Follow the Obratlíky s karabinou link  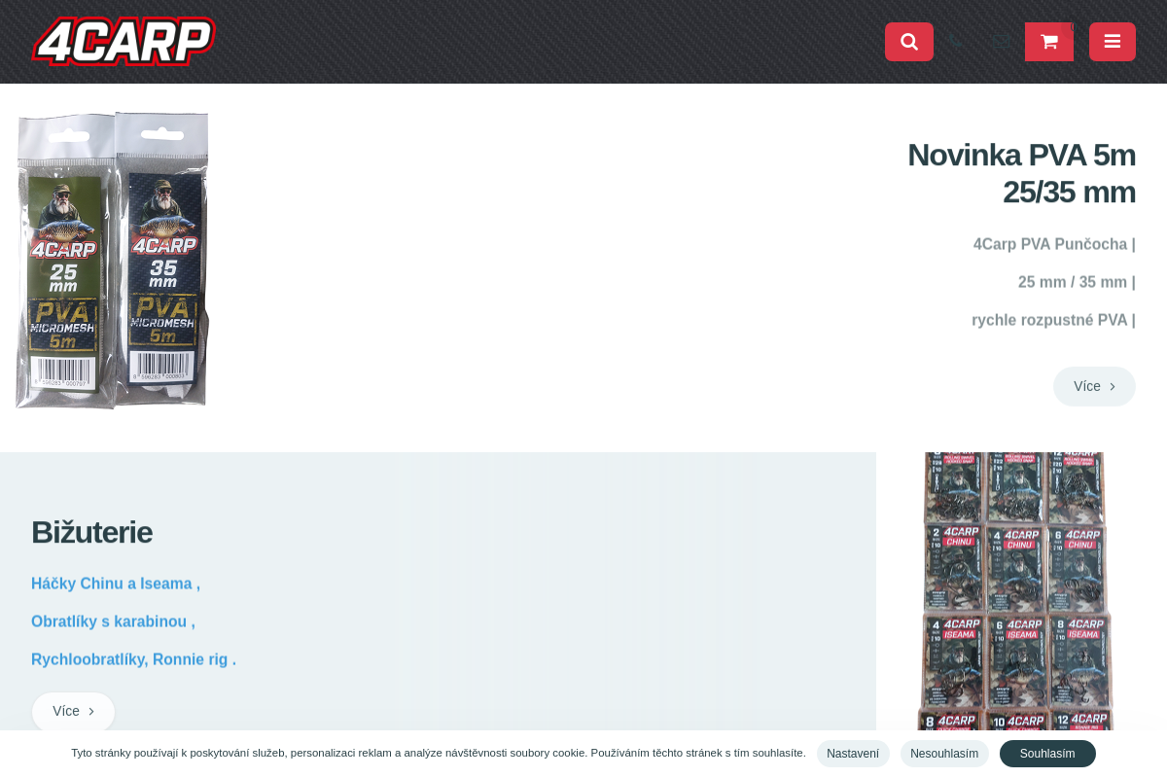coord(113,621)
